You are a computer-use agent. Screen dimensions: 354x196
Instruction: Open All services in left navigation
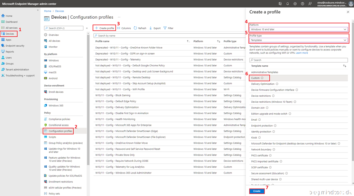9,28
